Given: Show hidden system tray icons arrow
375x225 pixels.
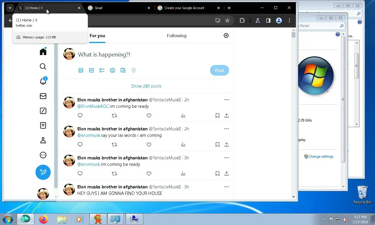Looking at the screenshot, I should [324, 219].
